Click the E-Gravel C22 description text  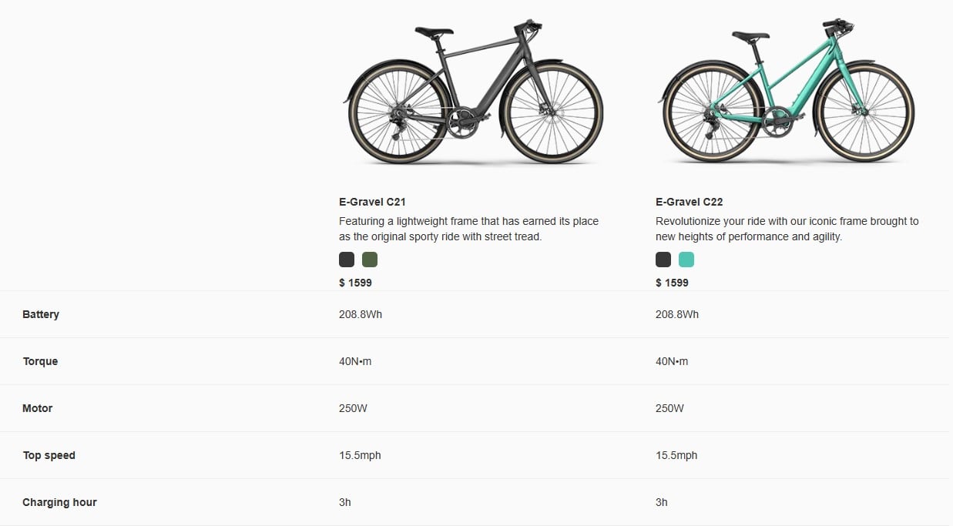[x=787, y=229]
